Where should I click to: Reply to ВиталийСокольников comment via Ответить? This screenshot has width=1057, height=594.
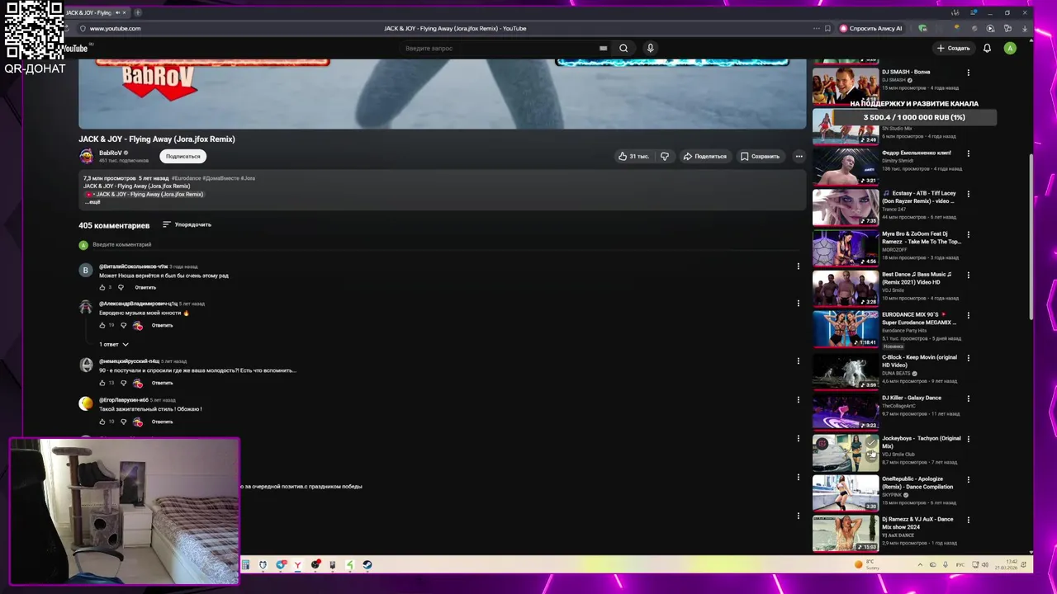click(145, 287)
